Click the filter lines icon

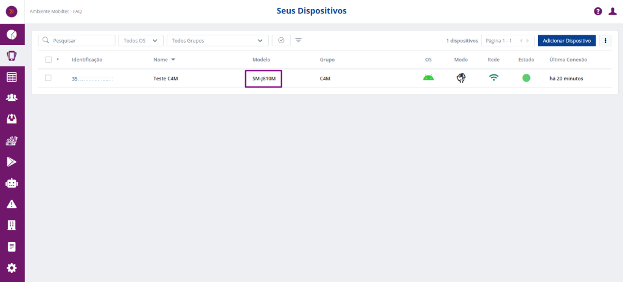click(298, 40)
